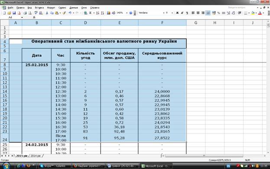Select the 2015 рік sheet tab
Viewport: 270px width, 169px height.
[22, 156]
